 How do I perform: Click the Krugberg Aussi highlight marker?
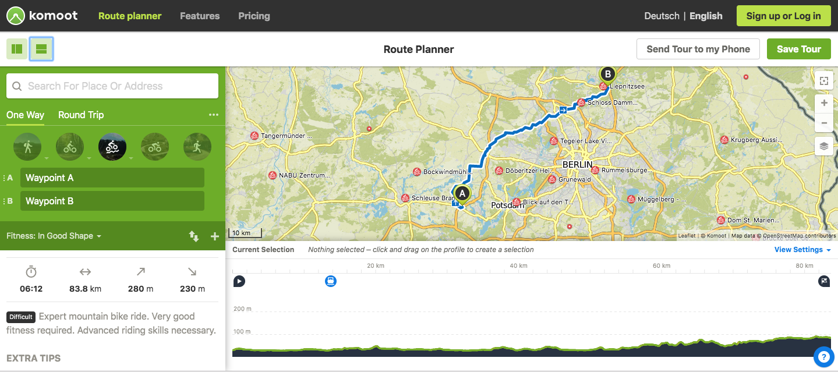724,140
